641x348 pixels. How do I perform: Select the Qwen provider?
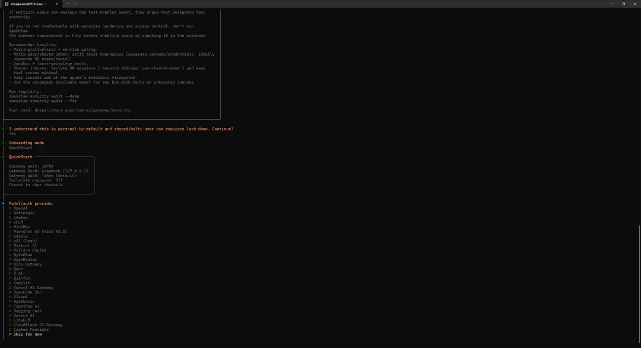(16, 269)
